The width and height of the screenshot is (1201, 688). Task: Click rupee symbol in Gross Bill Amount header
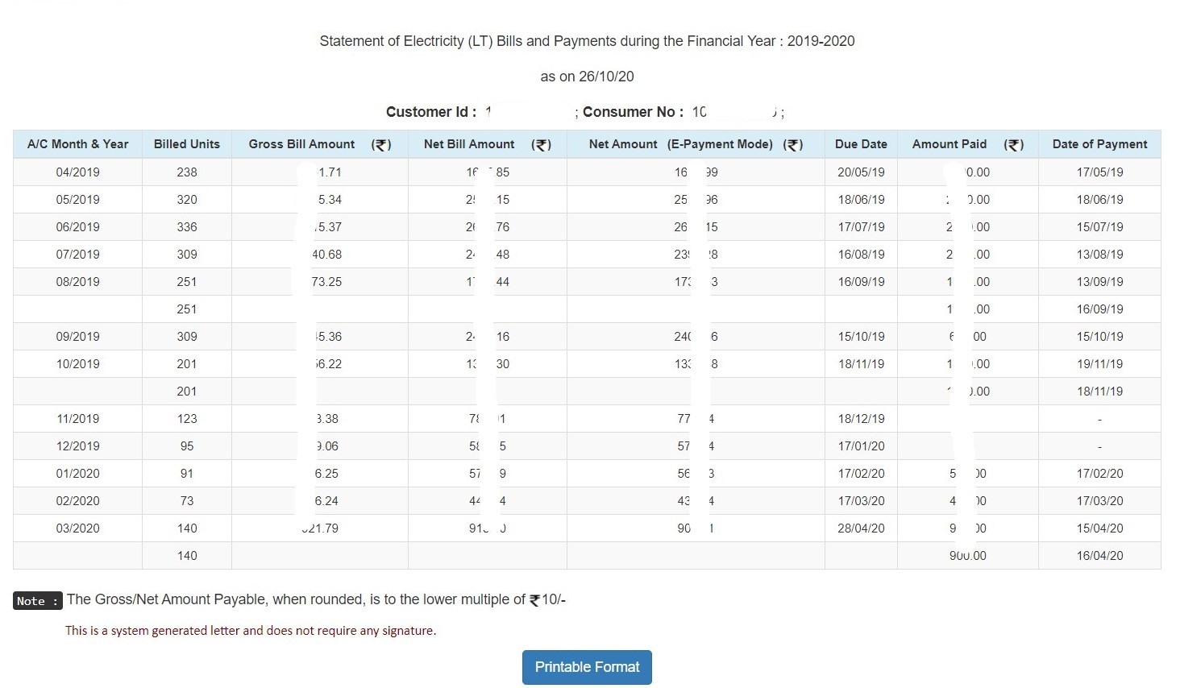tap(381, 145)
